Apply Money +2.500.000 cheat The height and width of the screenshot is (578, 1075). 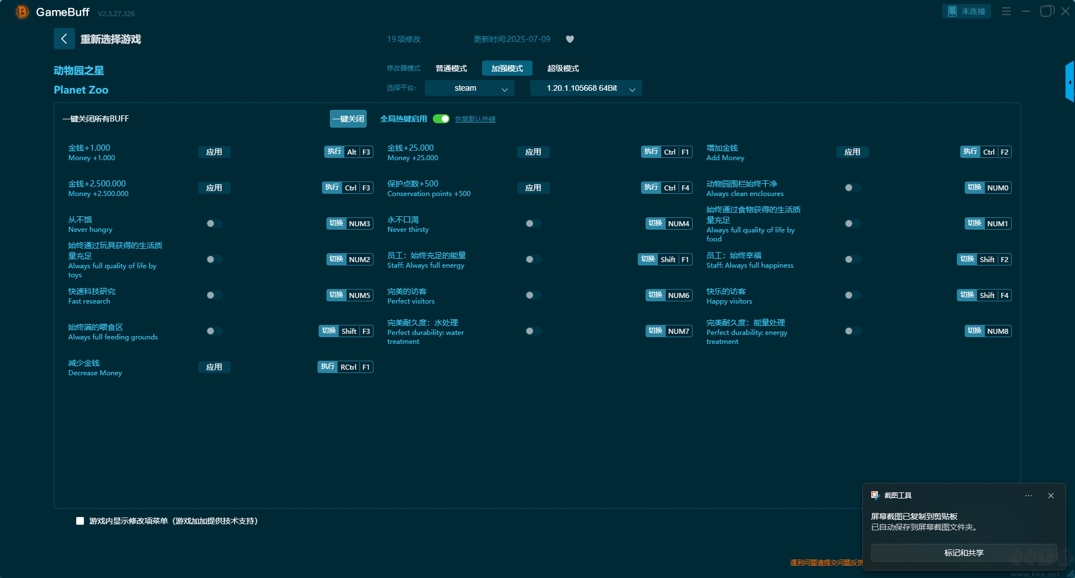(x=214, y=188)
